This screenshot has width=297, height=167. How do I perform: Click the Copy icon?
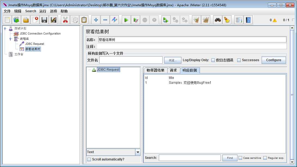[x=75, y=20]
